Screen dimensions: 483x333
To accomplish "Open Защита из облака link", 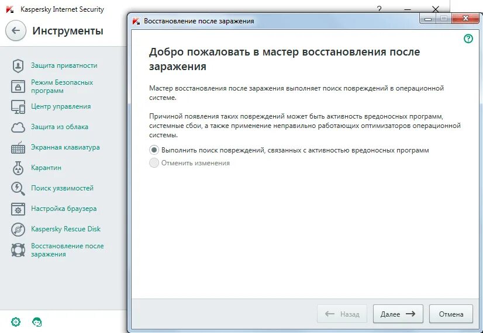I will point(60,127).
